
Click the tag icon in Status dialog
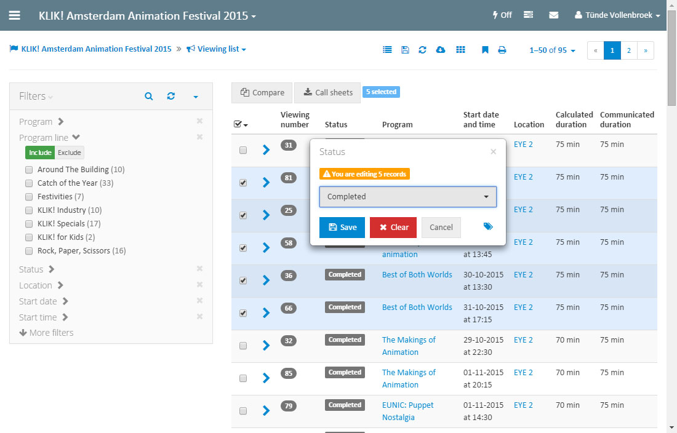point(488,227)
